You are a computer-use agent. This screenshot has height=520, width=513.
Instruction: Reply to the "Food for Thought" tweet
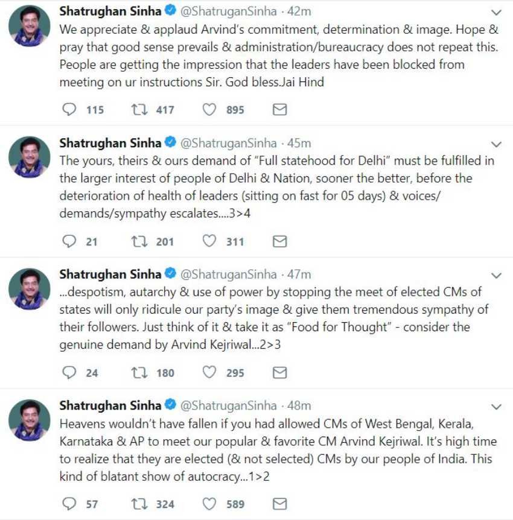tap(70, 373)
